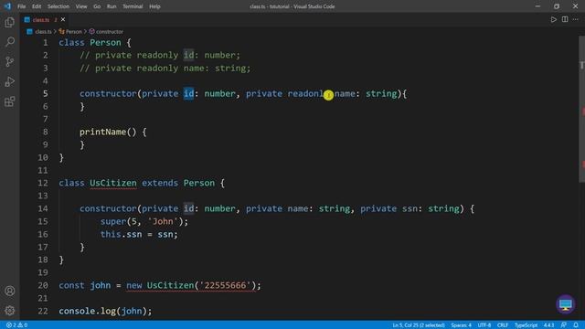Click 'console' on line 22
The height and width of the screenshot is (329, 585).
pos(77,311)
